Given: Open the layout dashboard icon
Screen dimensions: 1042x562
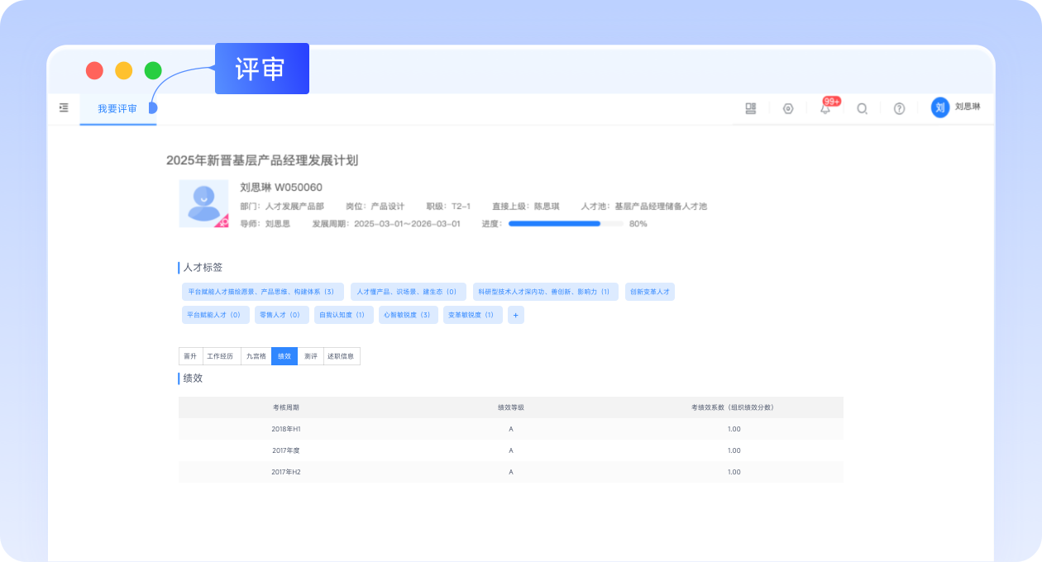Looking at the screenshot, I should (751, 108).
